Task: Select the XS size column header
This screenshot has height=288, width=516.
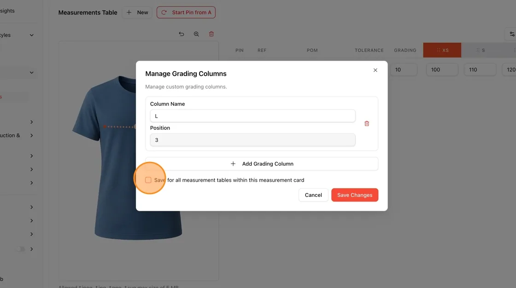Action: click(x=442, y=50)
